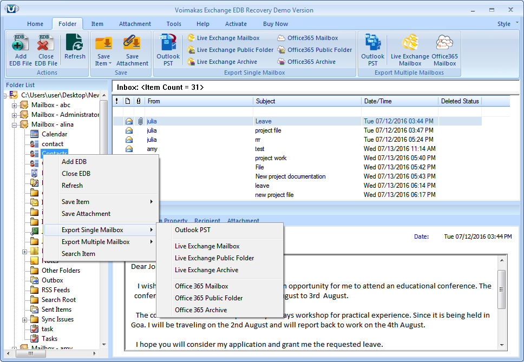This screenshot has width=524, height=362.
Task: Click the message body scrollbar down arrow
Action: click(502, 345)
